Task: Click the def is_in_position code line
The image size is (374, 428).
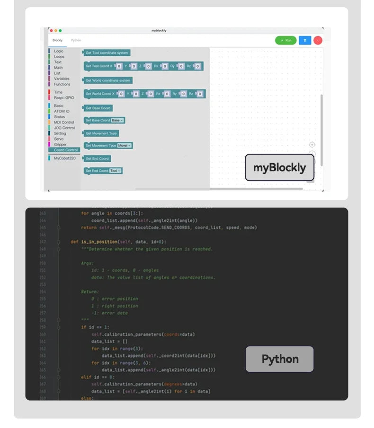Action: point(118,242)
